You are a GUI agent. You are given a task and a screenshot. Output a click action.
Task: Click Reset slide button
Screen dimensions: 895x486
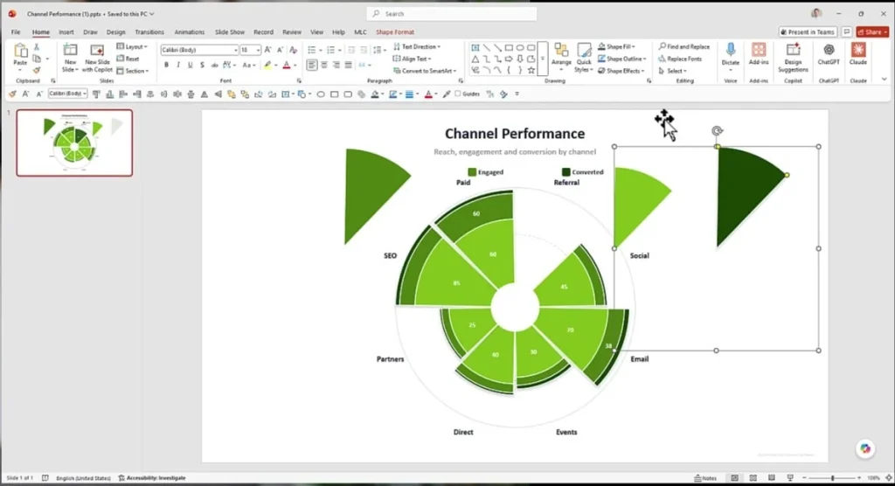click(128, 59)
